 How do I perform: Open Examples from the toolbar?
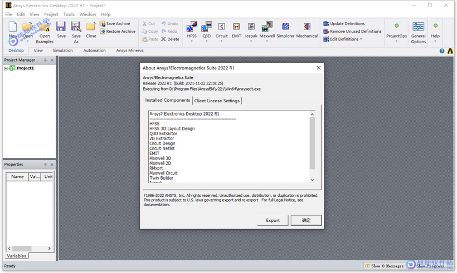45,33
